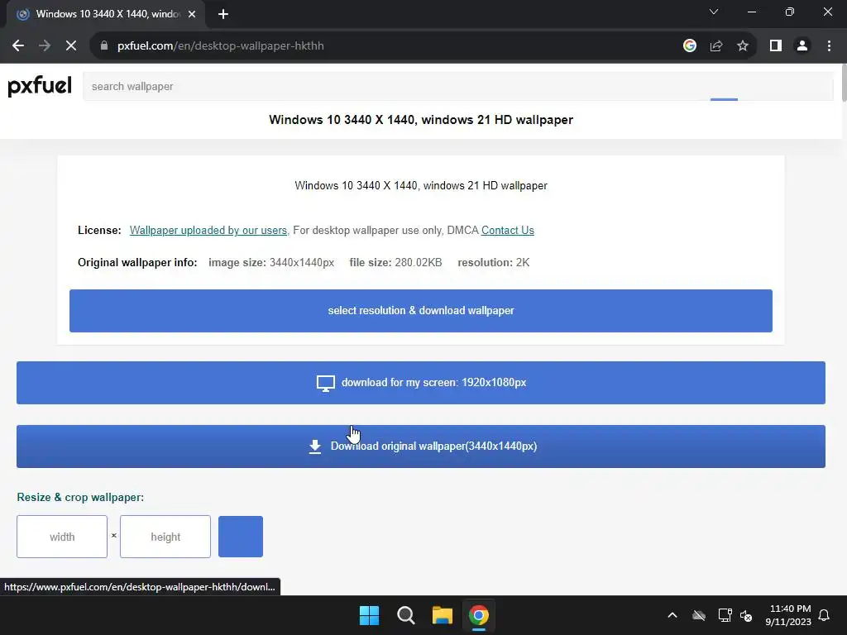The width and height of the screenshot is (847, 635).
Task: Show hidden system tray icons
Action: click(x=672, y=615)
